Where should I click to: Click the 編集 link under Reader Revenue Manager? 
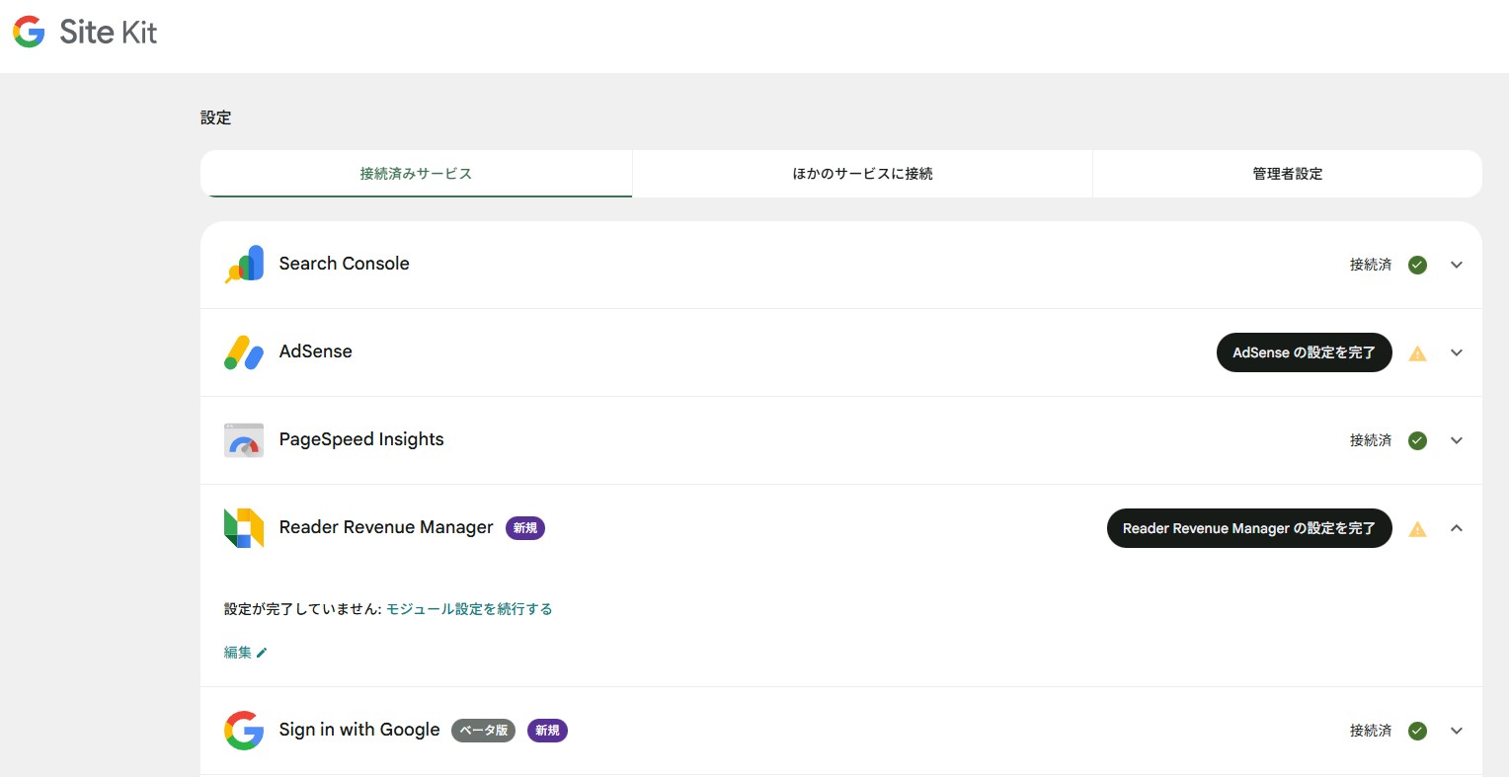pyautogui.click(x=245, y=652)
